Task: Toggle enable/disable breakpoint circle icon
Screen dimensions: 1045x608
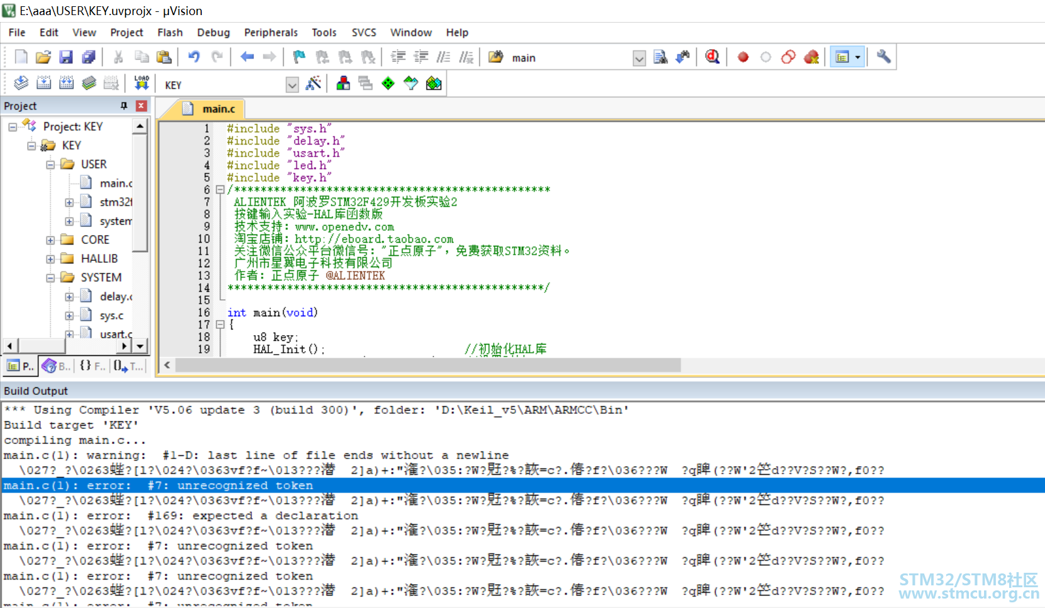Action: click(x=766, y=57)
